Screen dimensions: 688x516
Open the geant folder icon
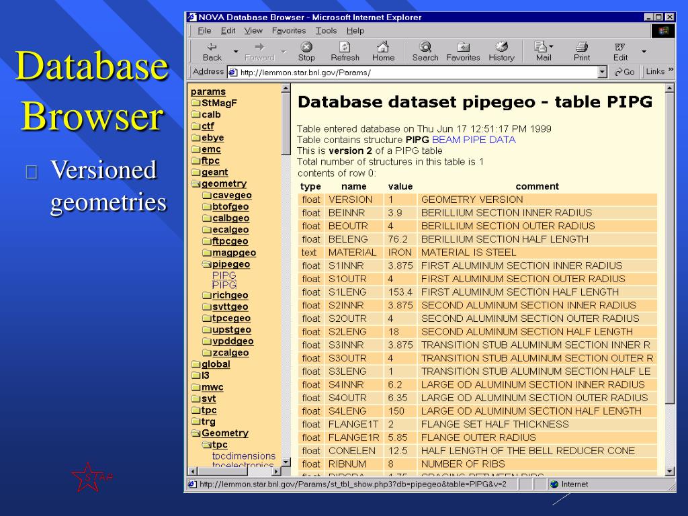pyautogui.click(x=196, y=173)
